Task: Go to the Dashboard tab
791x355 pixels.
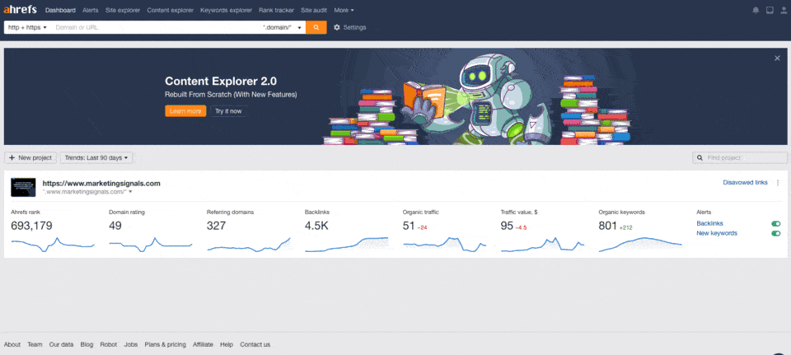Action: tap(60, 10)
